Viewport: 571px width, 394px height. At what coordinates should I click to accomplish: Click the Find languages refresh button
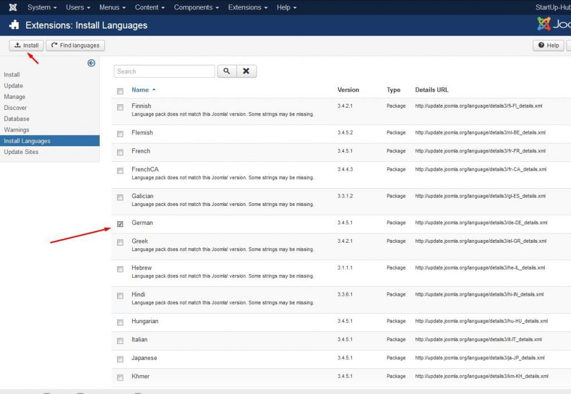pyautogui.click(x=75, y=45)
